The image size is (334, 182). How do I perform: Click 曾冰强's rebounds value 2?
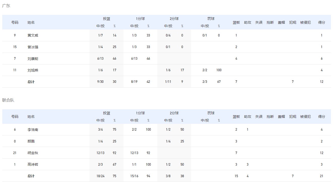[x=236, y=47]
